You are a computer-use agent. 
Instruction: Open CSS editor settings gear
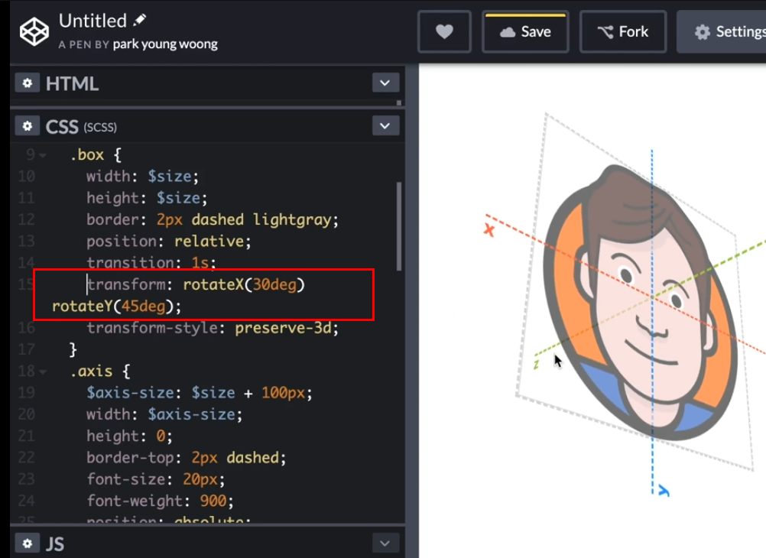click(28, 126)
